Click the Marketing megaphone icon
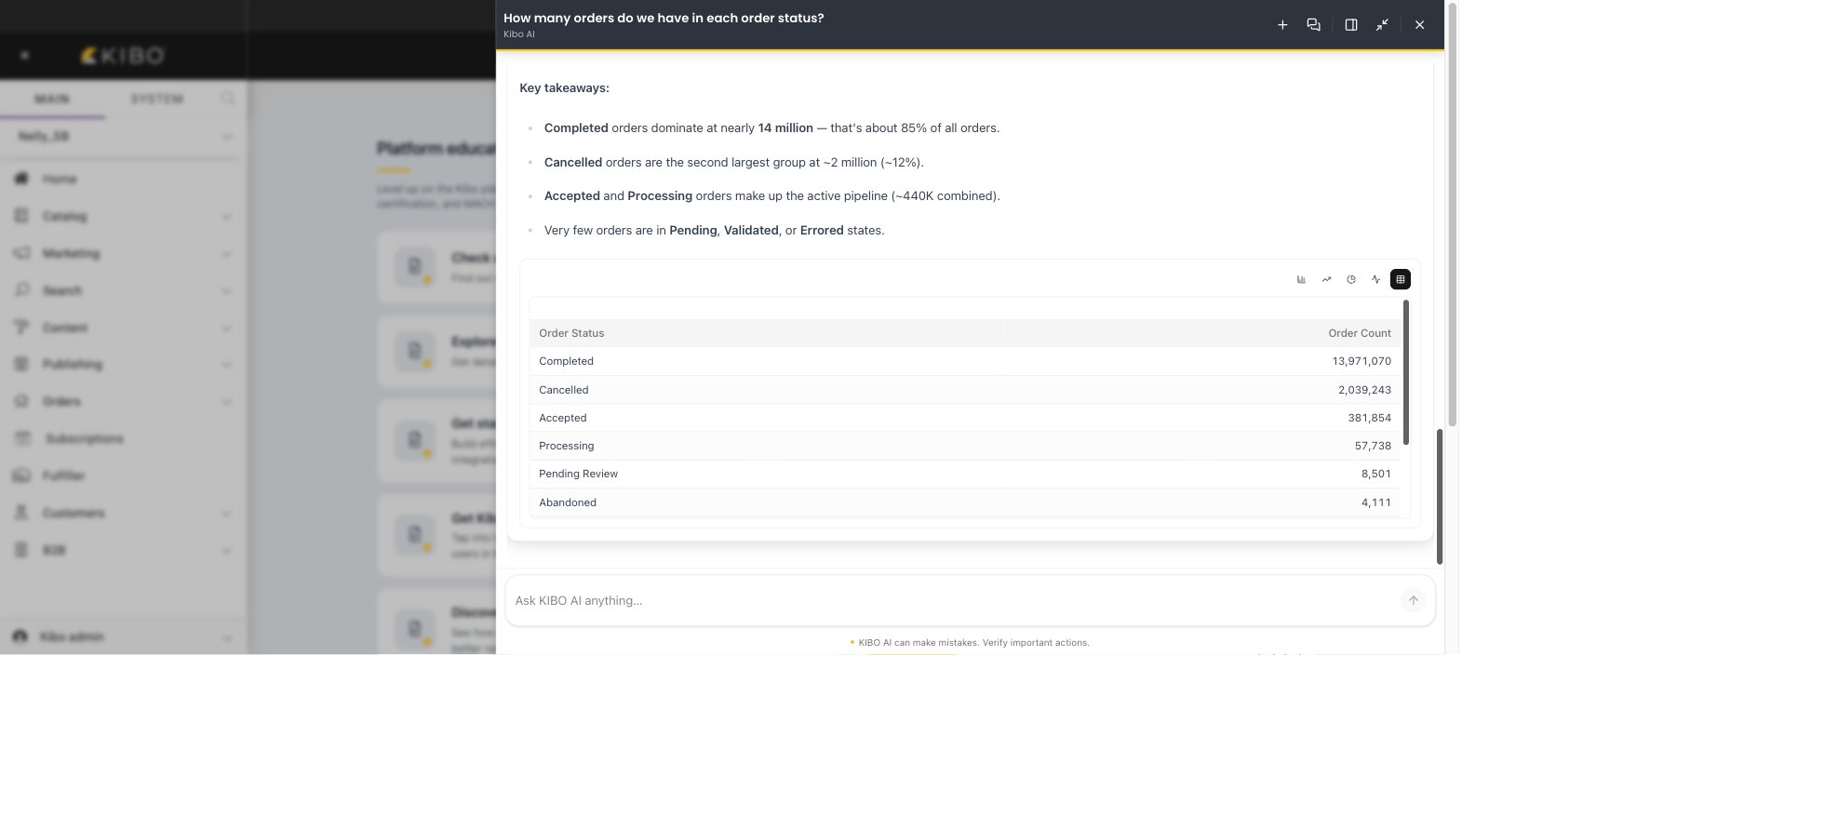Image resolution: width=1824 pixels, height=817 pixels. (21, 253)
